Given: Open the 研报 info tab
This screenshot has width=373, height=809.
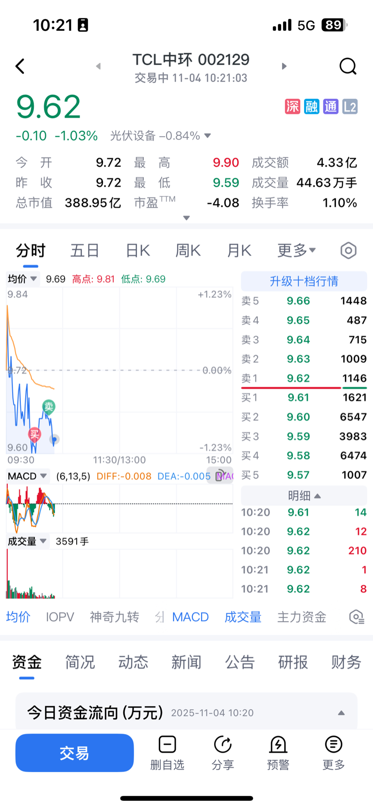Looking at the screenshot, I should (293, 662).
